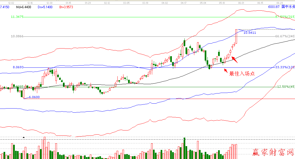Click the 11.3475 green price level label
295x159 pixels.
tap(17, 17)
